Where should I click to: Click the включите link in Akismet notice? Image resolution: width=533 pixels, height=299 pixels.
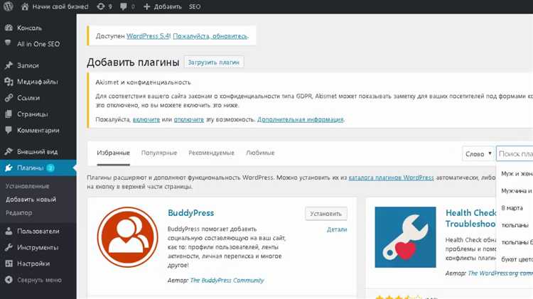click(146, 119)
